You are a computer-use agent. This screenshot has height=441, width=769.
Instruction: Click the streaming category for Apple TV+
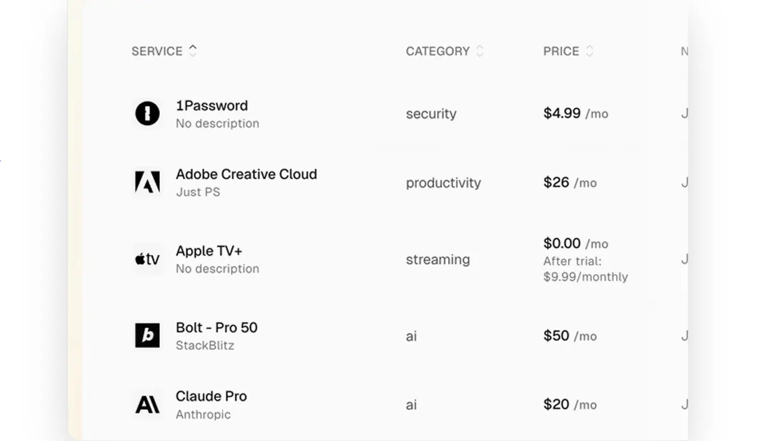coord(438,259)
